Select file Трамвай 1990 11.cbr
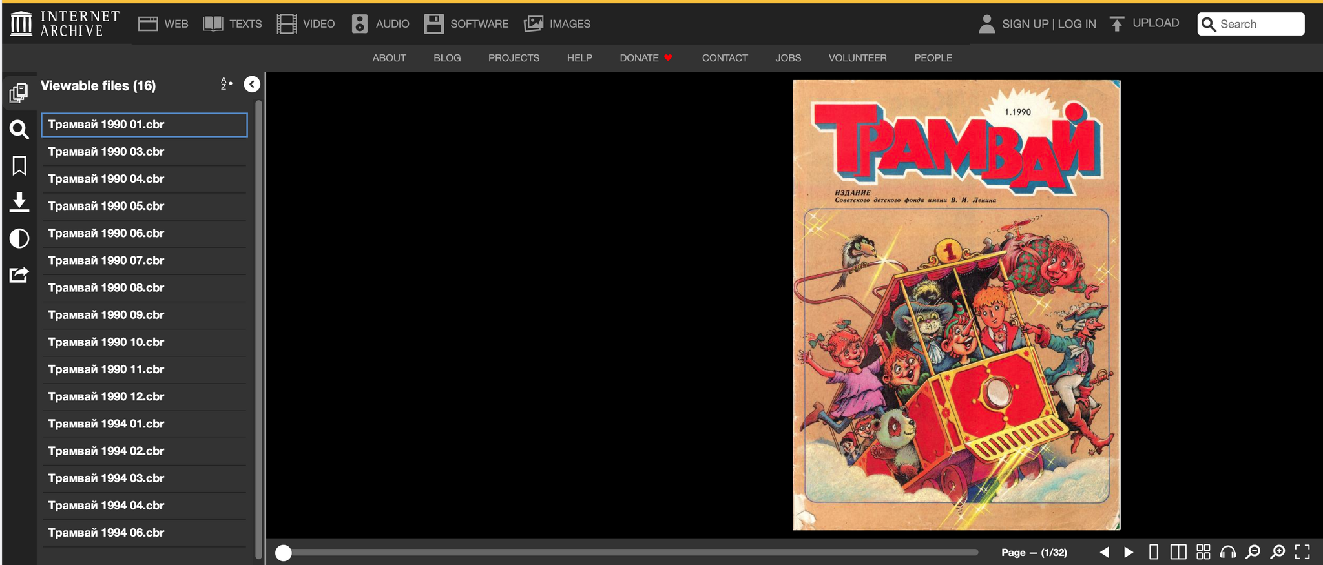The width and height of the screenshot is (1323, 565). (x=144, y=369)
